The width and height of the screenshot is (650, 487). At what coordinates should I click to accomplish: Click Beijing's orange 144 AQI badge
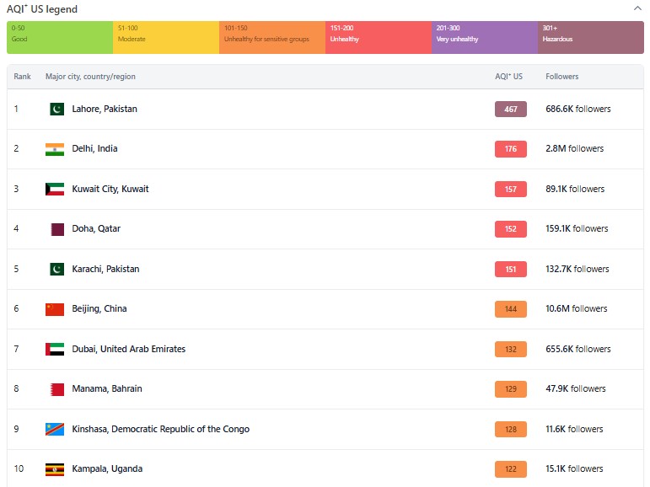511,309
